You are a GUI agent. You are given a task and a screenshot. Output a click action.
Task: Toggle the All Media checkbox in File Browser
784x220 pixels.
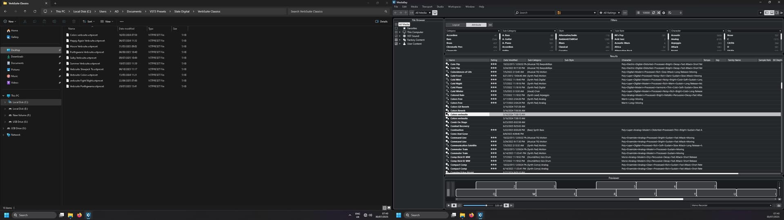coord(396,24)
